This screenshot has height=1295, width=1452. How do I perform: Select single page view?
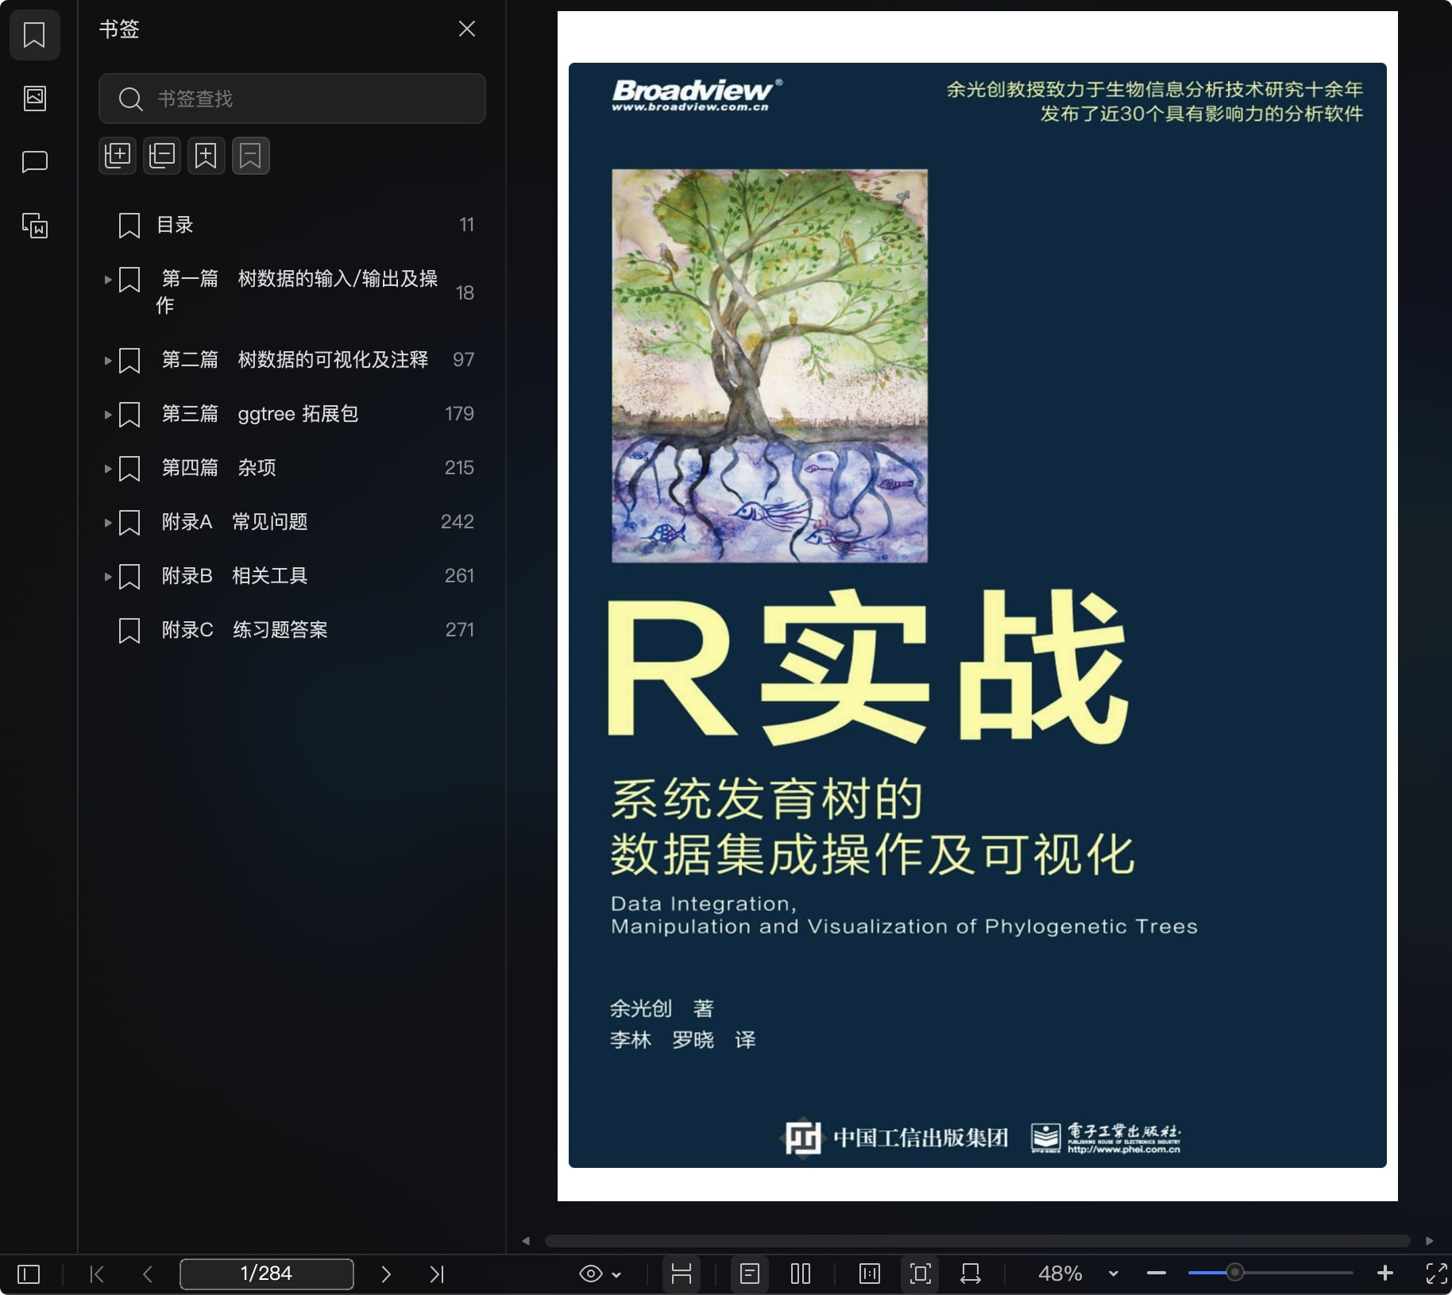750,1274
